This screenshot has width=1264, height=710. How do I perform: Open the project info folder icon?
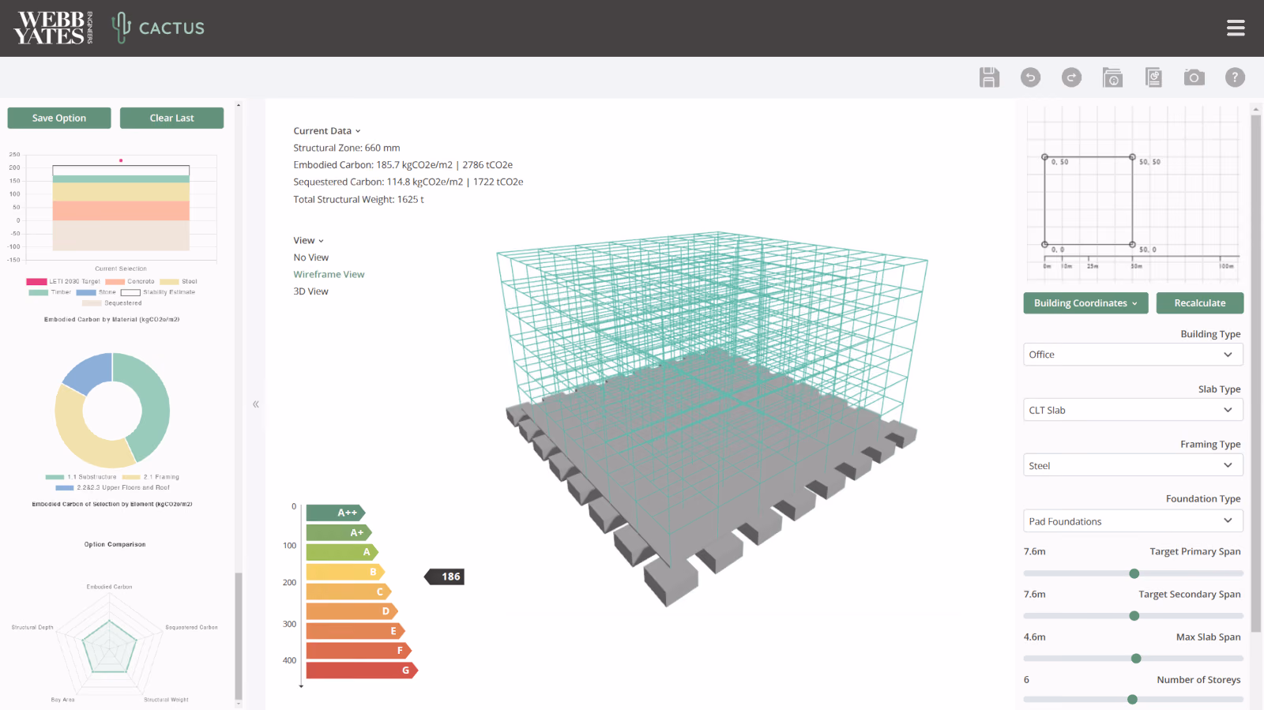1112,77
